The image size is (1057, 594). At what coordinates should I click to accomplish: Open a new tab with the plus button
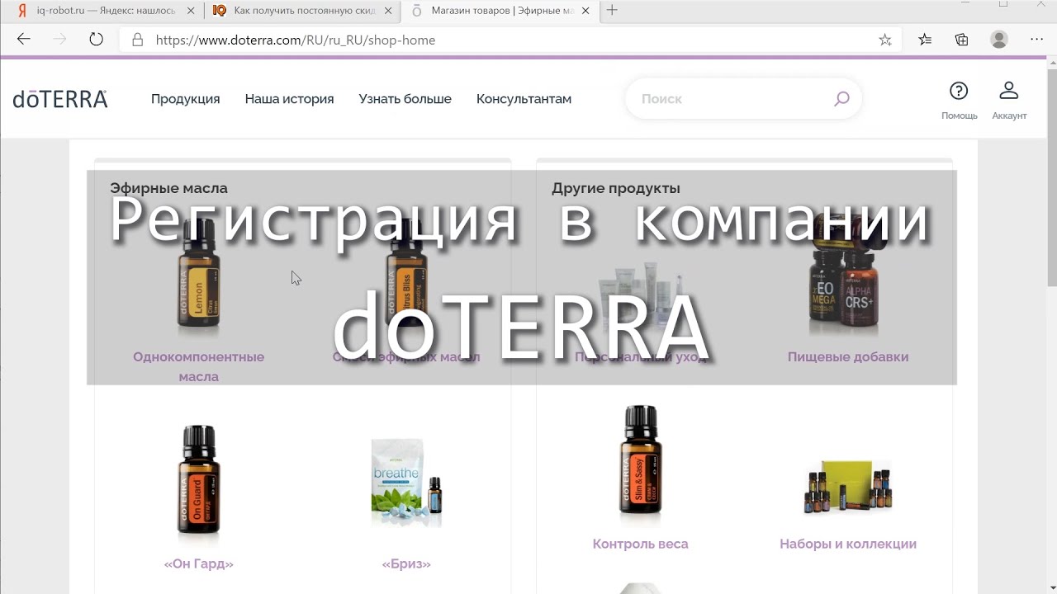(x=612, y=10)
